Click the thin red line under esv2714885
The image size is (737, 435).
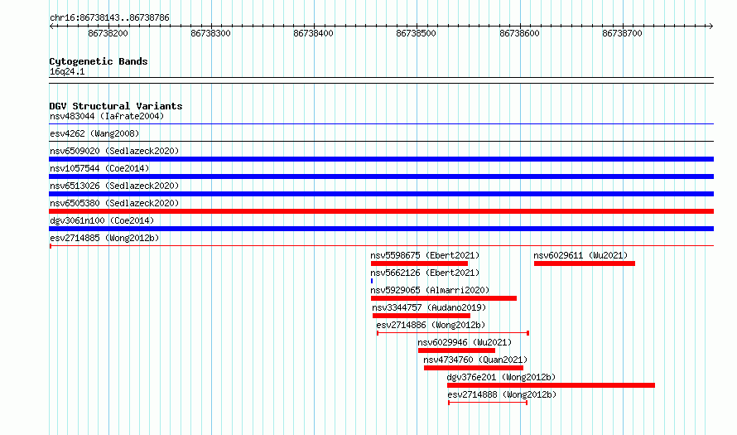coord(381,245)
